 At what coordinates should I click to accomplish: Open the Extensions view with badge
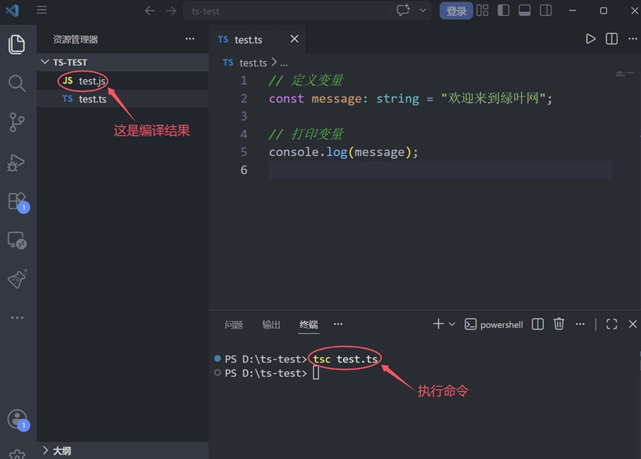click(18, 202)
